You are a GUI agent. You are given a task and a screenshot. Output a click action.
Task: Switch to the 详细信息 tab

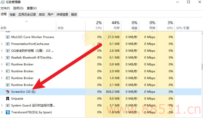click(62, 14)
